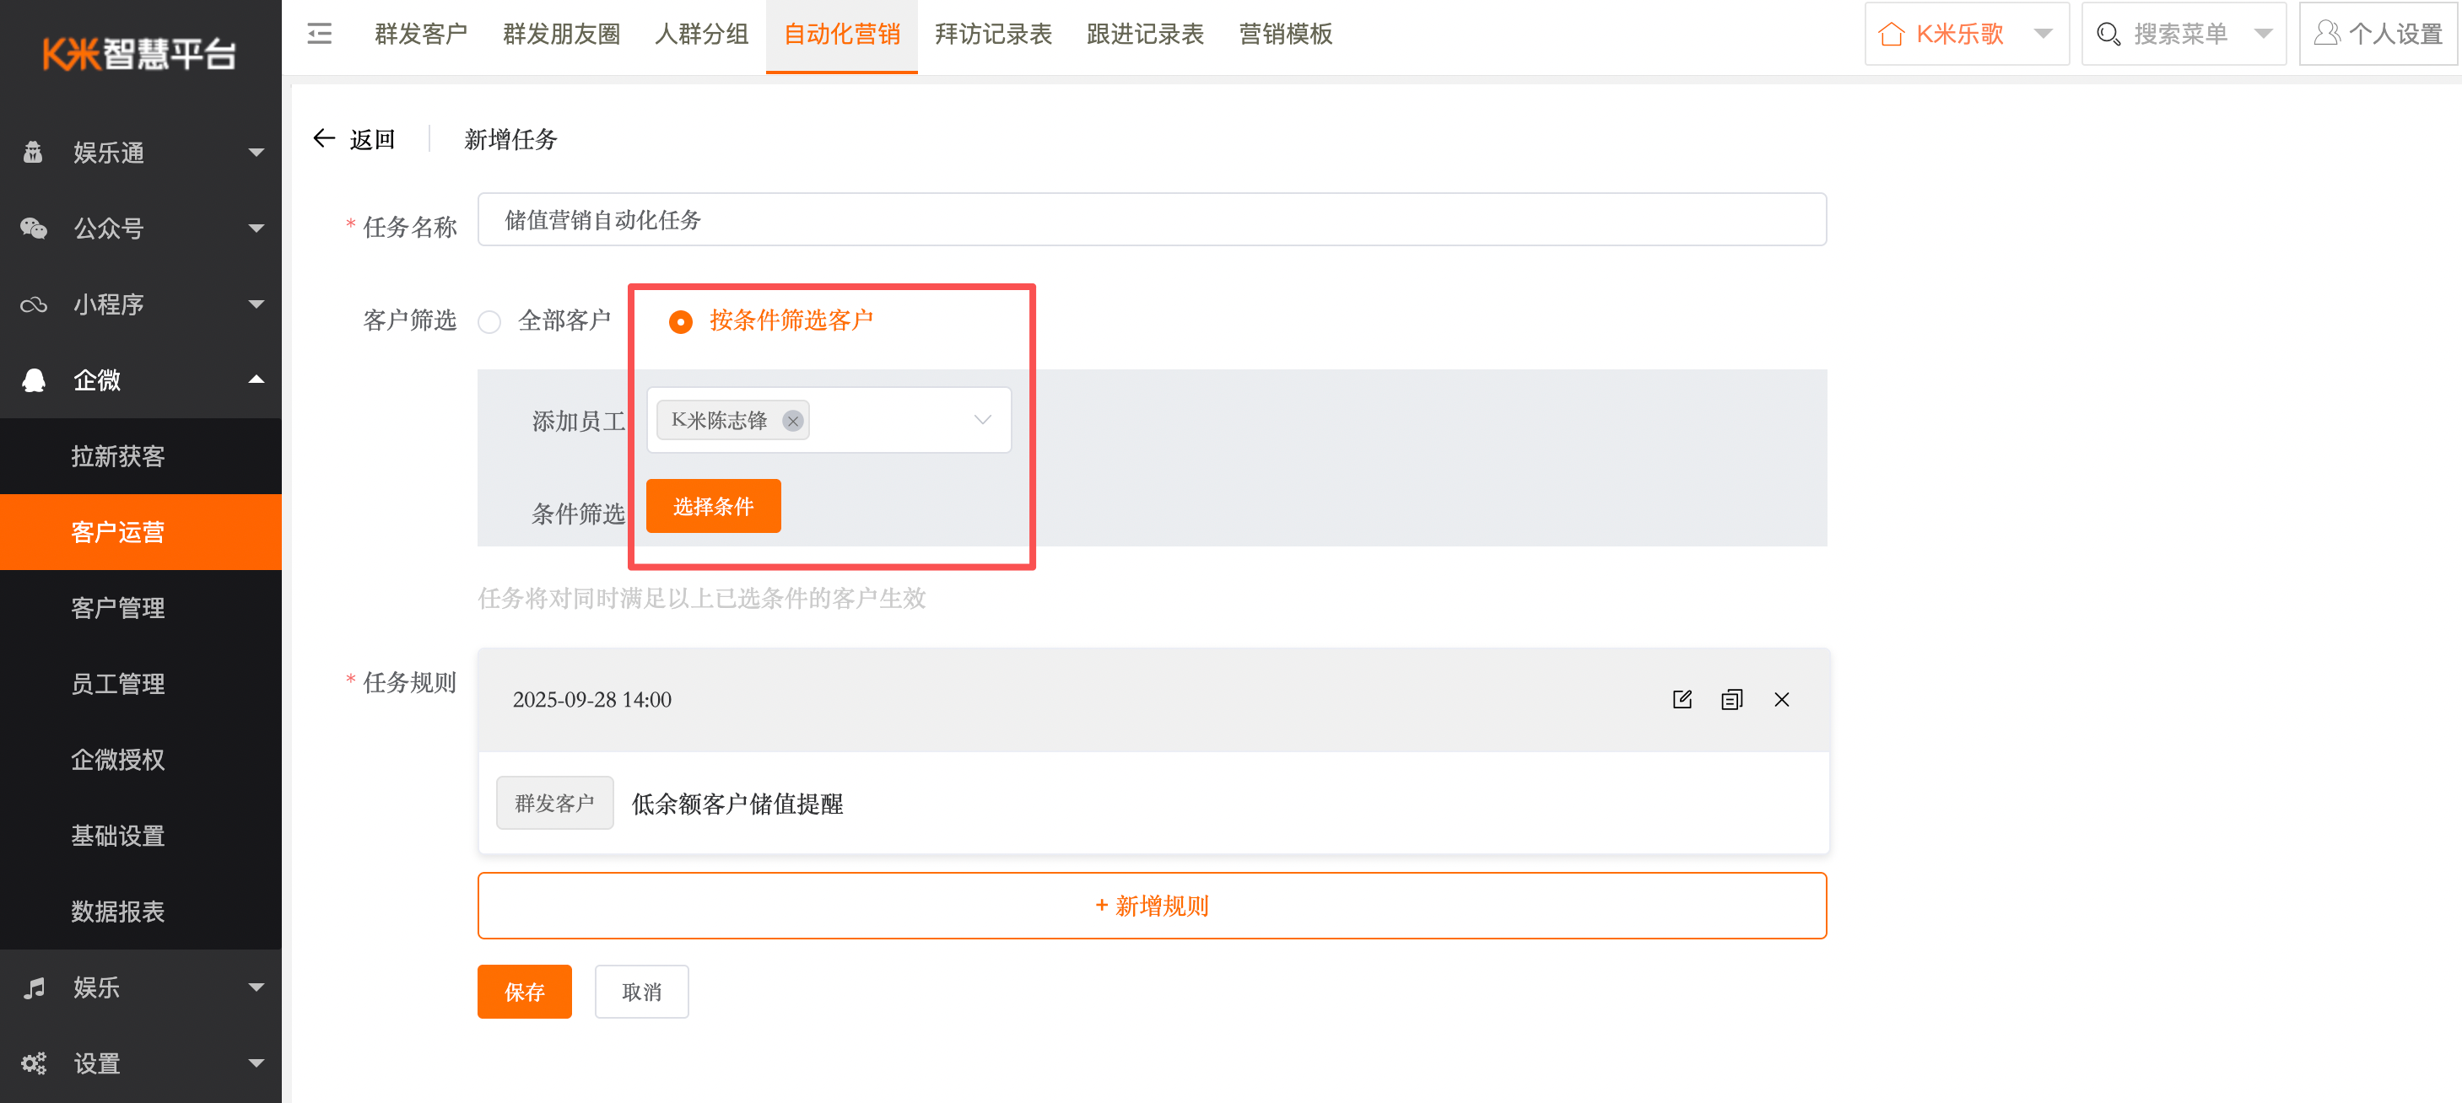Open the 添加员工 employee dropdown
2462x1103 pixels.
981,420
